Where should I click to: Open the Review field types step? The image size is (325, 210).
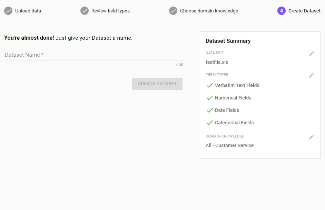(x=110, y=11)
